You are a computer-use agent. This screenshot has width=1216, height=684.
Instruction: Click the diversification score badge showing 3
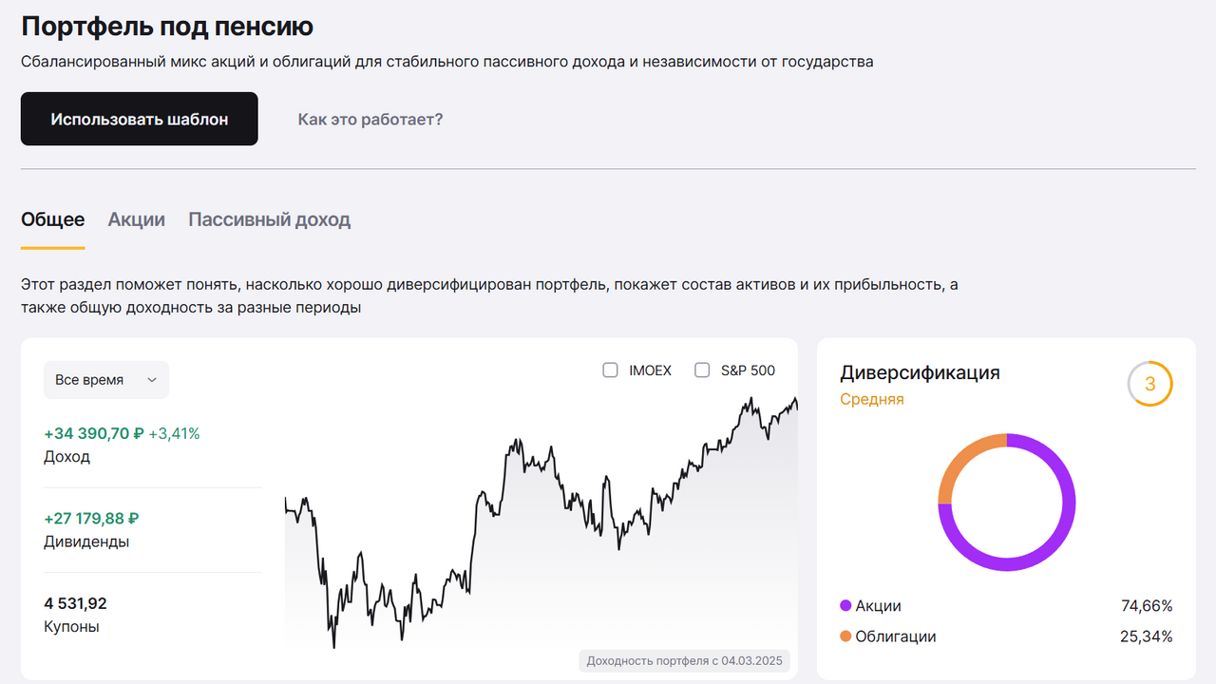coord(1149,384)
